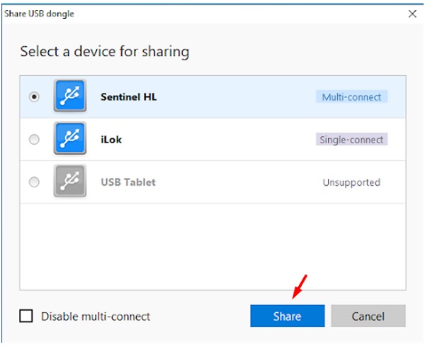The width and height of the screenshot is (425, 354).
Task: Click the USB Tablet device name
Action: (x=128, y=182)
